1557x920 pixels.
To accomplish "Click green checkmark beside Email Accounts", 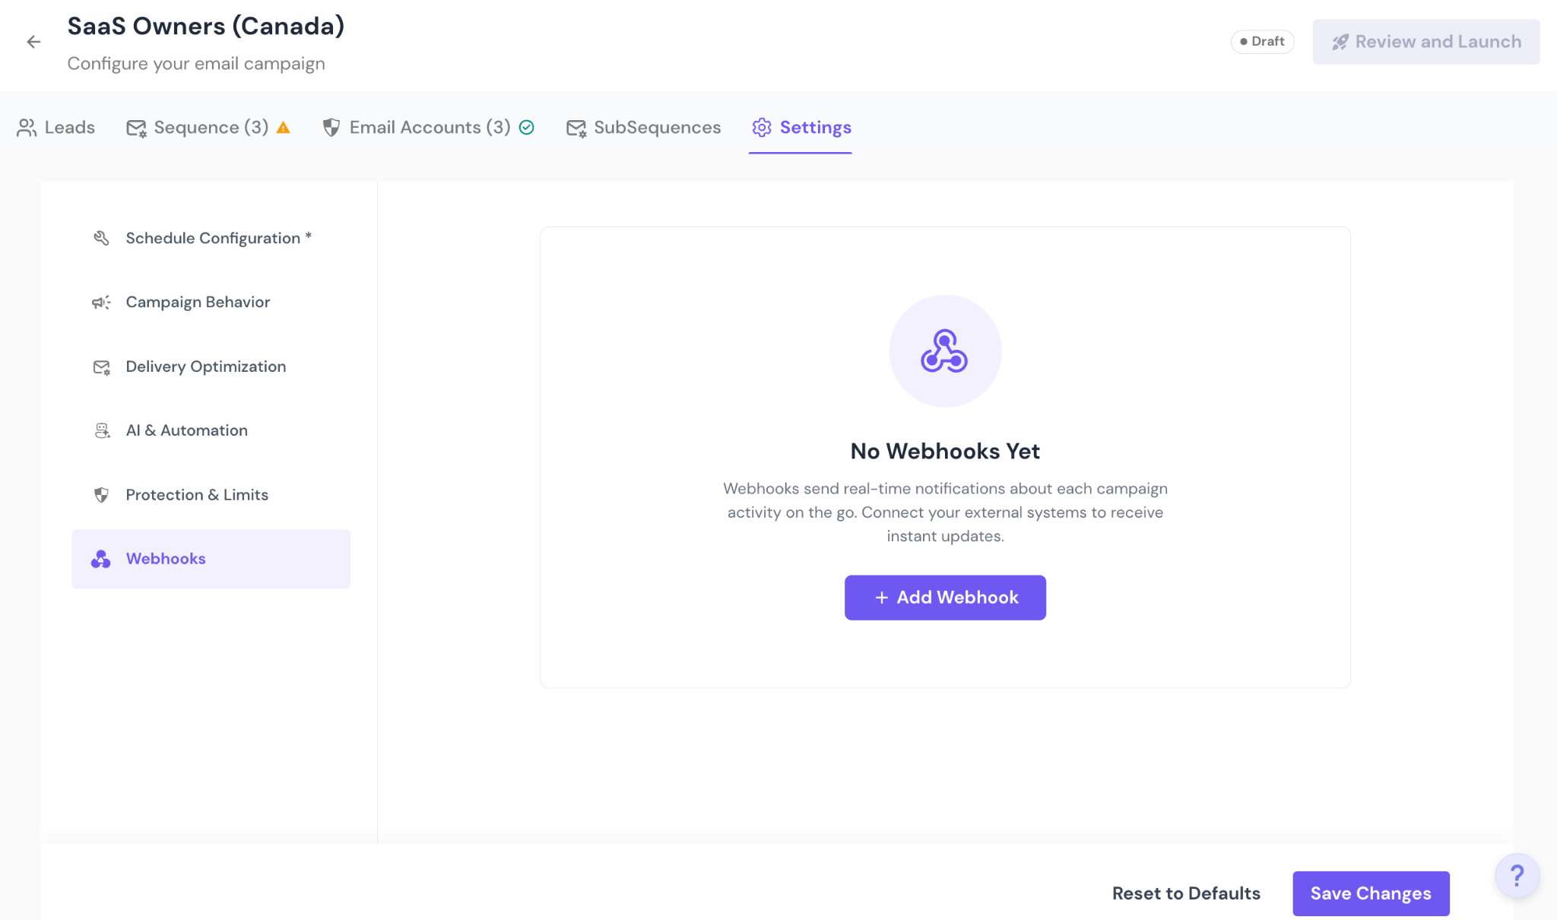I will (x=526, y=128).
